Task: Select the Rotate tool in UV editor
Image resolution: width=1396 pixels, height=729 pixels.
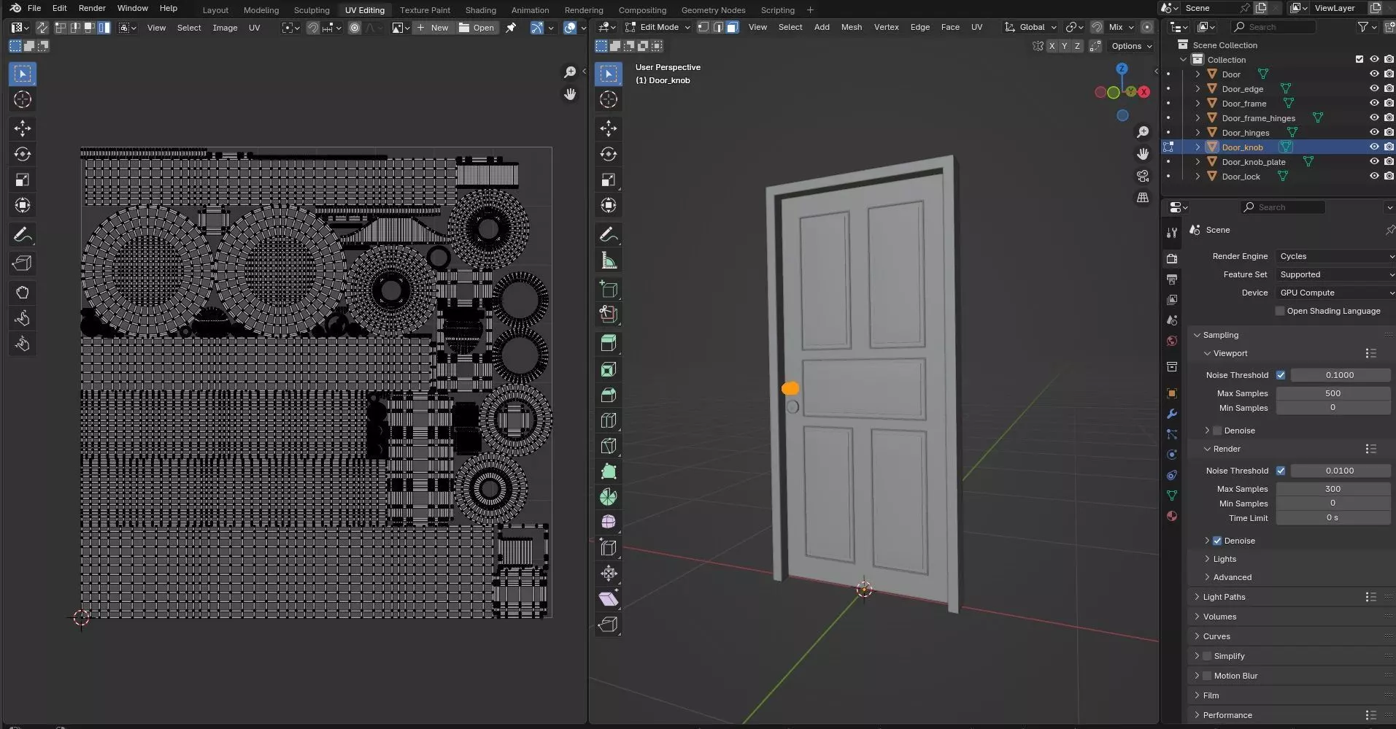Action: click(x=23, y=154)
